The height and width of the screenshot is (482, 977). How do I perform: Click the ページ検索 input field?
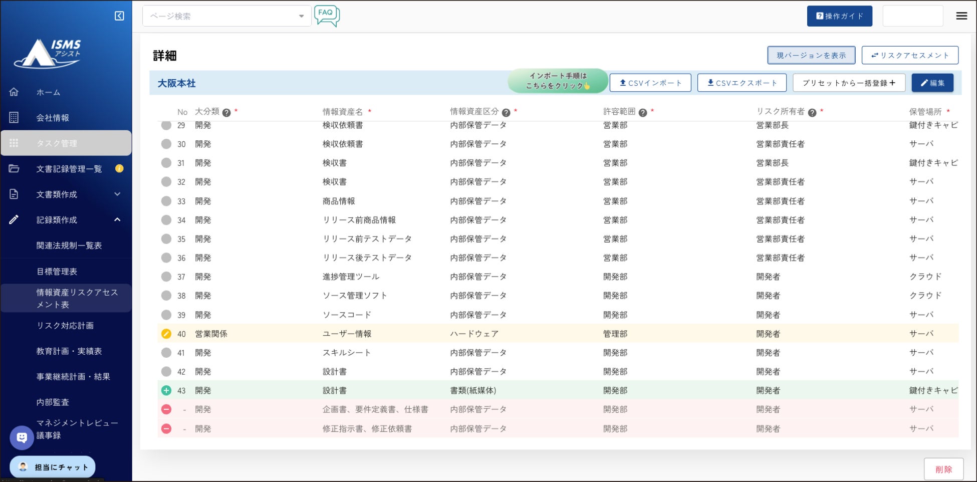(x=227, y=16)
